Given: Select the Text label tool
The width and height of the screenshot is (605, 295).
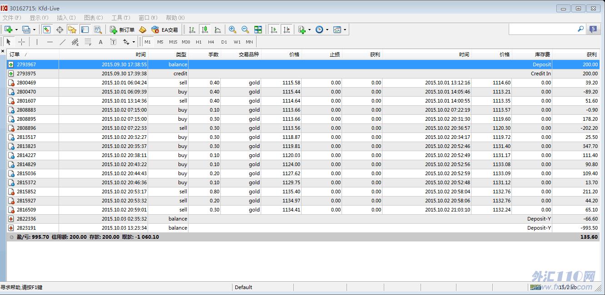Looking at the screenshot, I should 113,42.
